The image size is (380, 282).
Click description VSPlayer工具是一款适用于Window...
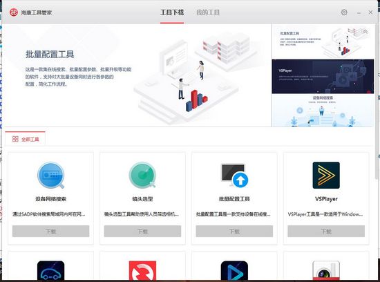[x=325, y=214]
